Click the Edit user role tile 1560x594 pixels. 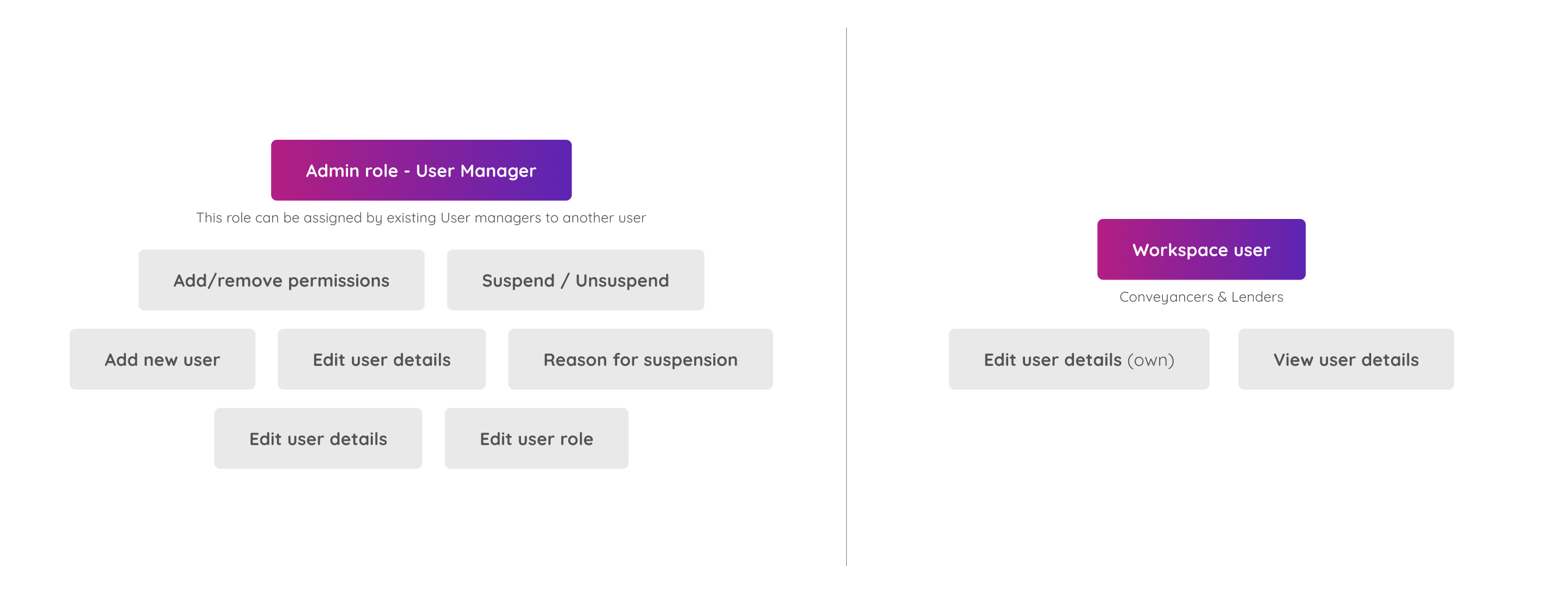(x=537, y=439)
